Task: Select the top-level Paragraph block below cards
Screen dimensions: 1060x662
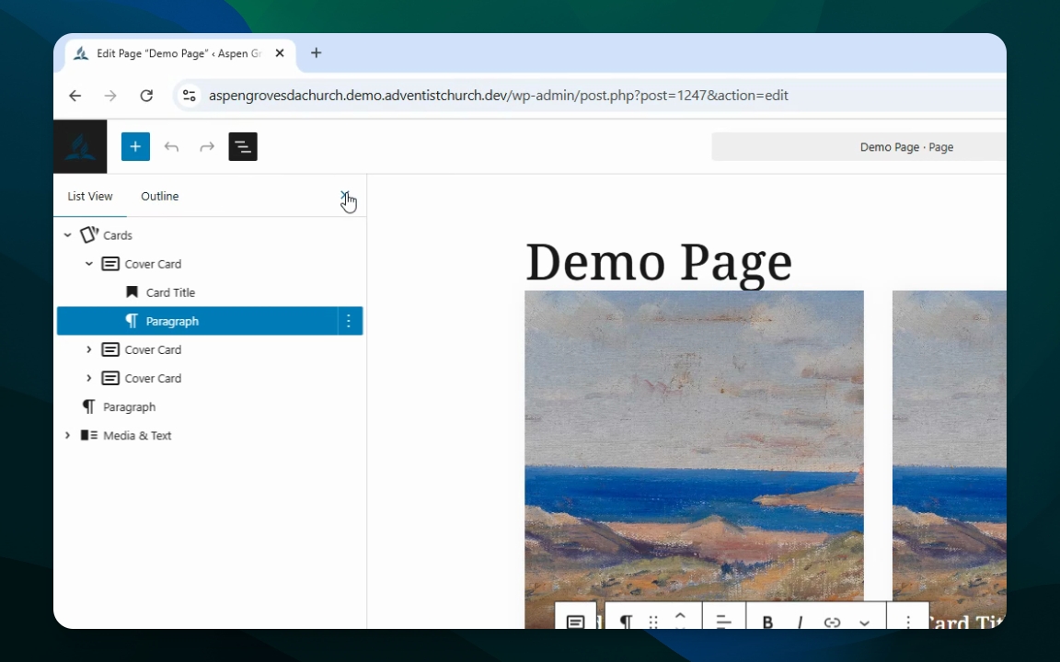Action: [x=210, y=406]
